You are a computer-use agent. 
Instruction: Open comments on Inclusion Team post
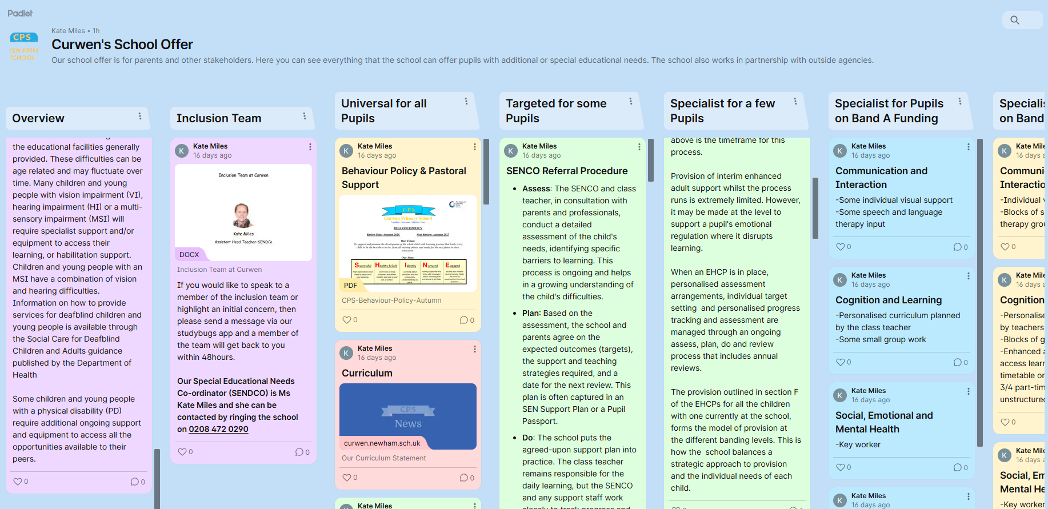coord(299,452)
